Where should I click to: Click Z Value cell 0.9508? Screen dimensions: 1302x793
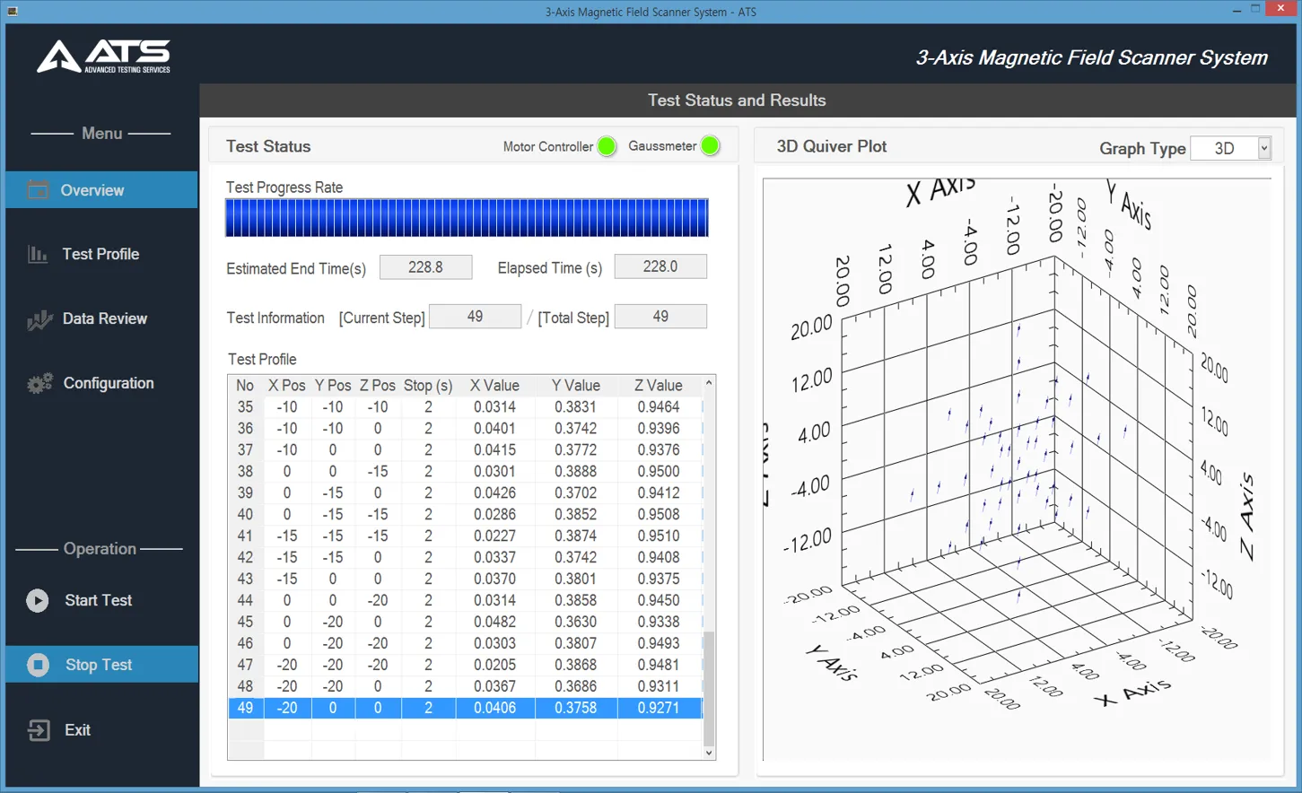pos(659,515)
